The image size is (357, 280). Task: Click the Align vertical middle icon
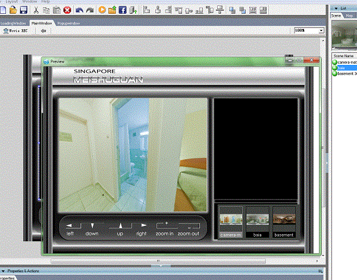point(189,11)
